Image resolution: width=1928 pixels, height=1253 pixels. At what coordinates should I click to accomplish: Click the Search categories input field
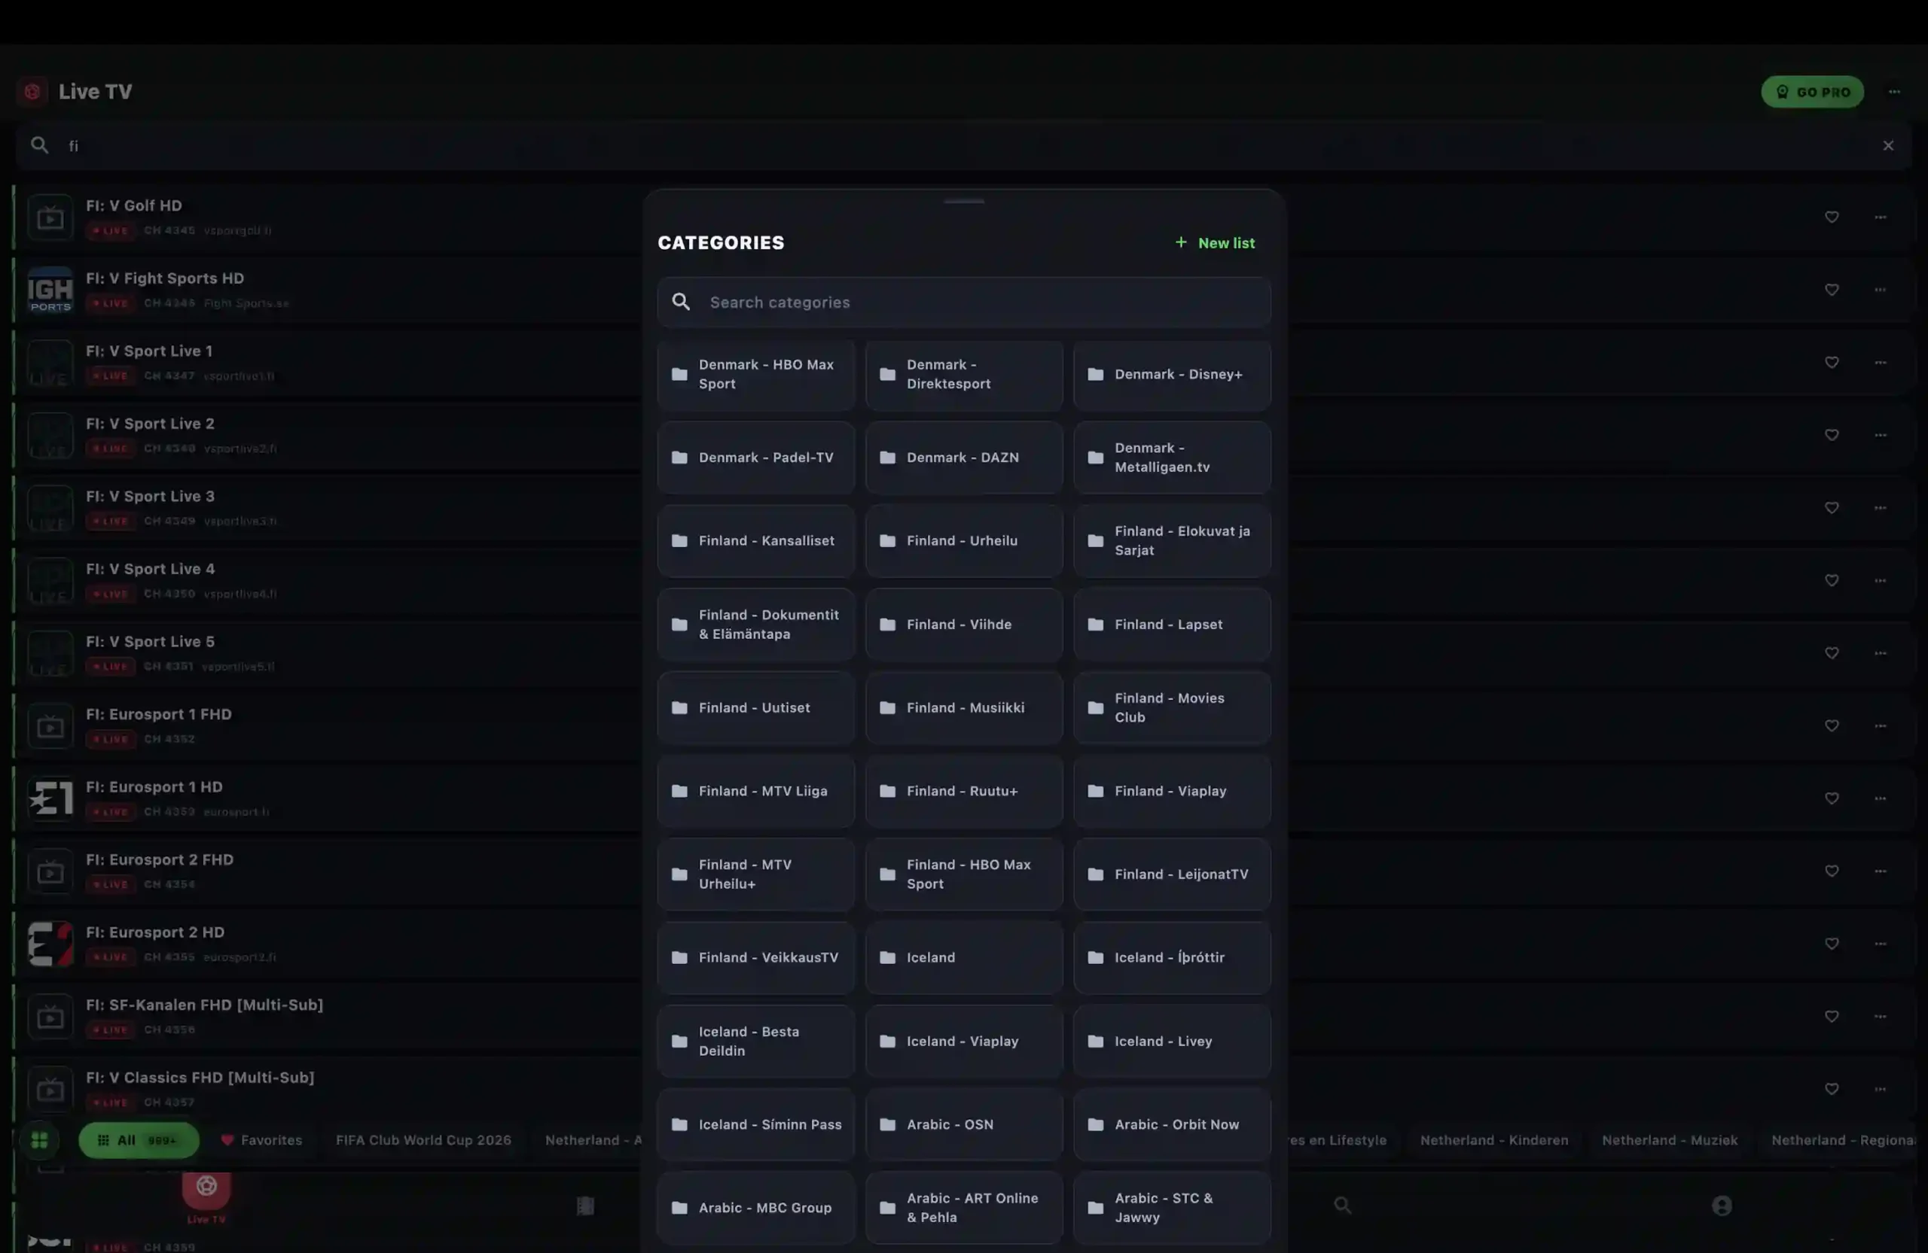click(x=963, y=302)
